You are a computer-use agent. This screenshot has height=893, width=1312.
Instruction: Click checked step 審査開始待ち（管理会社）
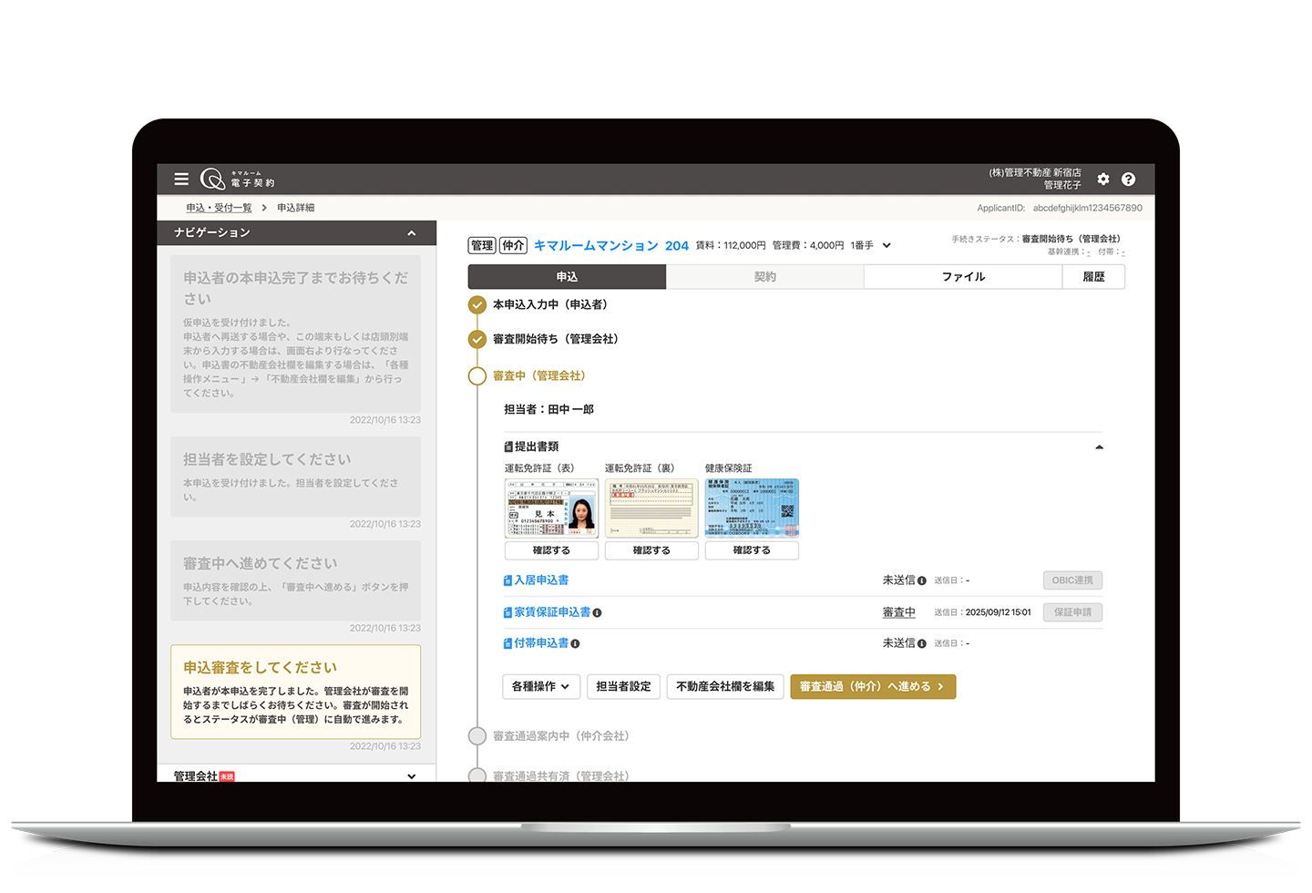(477, 340)
